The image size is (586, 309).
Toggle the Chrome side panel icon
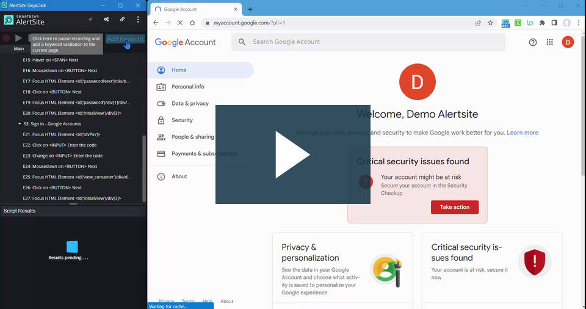[554, 23]
